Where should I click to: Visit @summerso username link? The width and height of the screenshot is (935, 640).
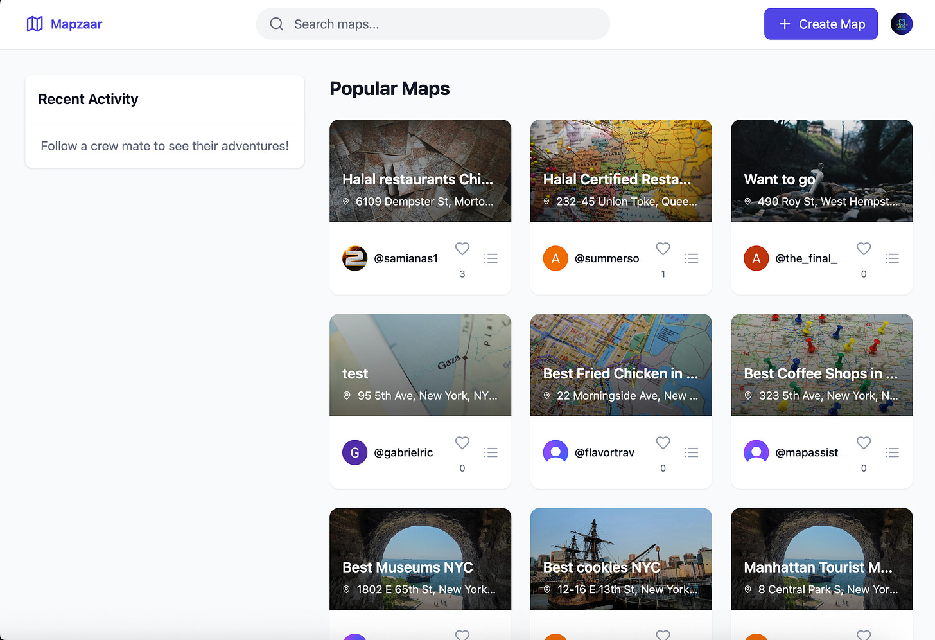click(607, 258)
